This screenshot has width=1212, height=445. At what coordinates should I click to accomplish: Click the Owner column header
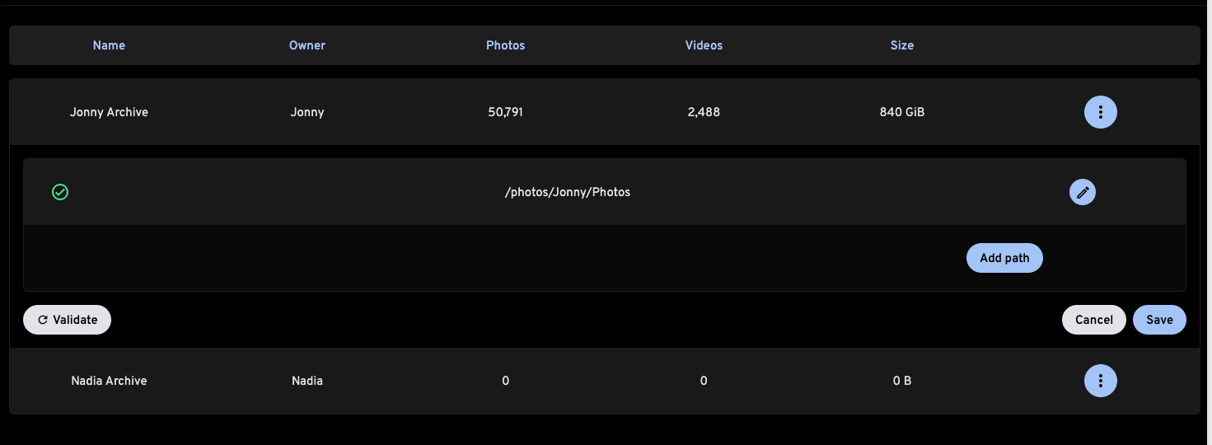pos(307,45)
